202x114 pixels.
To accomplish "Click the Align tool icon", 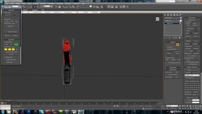I will (x=98, y=7).
